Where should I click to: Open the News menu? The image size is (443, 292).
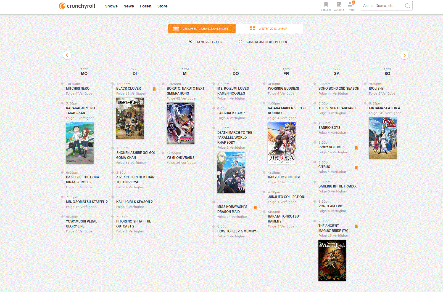(x=129, y=6)
